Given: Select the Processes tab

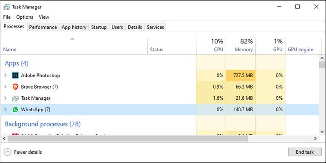Looking at the screenshot, I should [14, 27].
